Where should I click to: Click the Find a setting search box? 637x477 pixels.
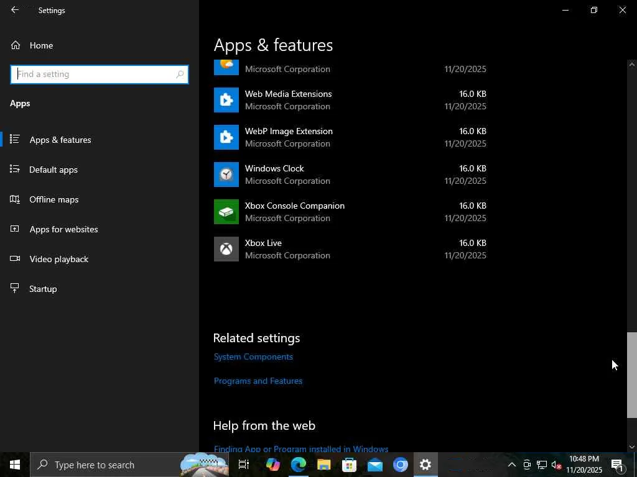(99, 75)
